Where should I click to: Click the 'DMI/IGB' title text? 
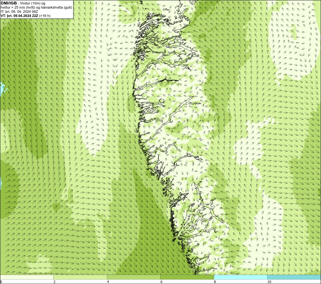pos(9,3)
